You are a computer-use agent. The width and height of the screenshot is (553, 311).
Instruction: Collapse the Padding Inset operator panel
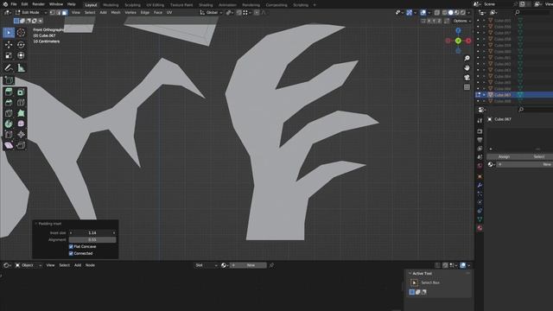pyautogui.click(x=36, y=224)
